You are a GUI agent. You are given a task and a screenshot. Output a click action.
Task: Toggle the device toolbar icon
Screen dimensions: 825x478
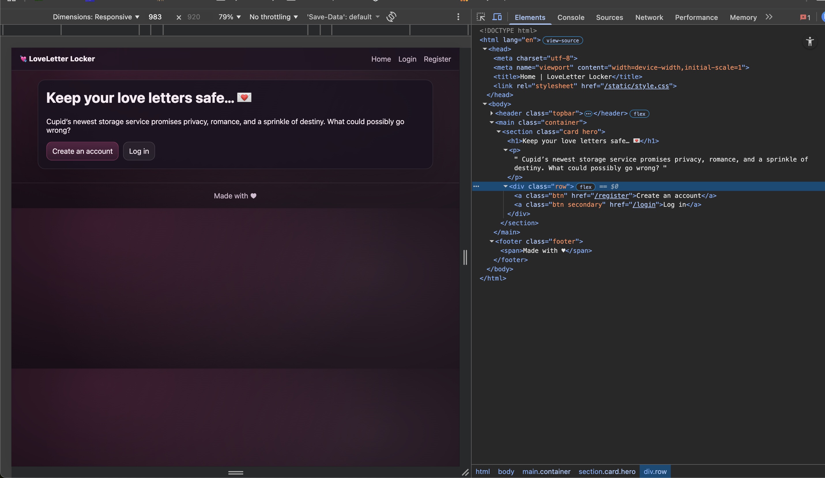tap(497, 17)
